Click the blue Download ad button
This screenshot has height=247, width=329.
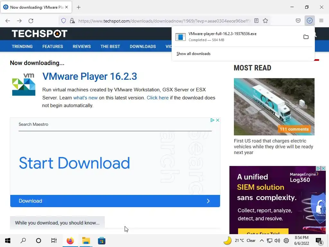115,201
